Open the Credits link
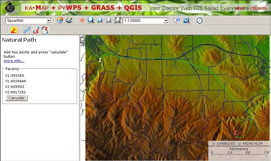The image size is (271, 161). coord(258,8)
